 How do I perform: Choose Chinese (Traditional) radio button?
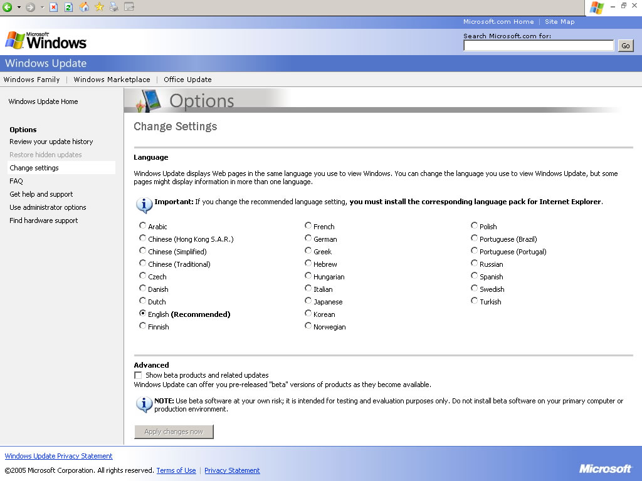pos(142,263)
